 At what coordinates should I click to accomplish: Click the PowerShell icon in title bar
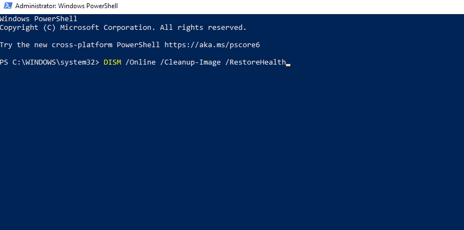(8, 5)
